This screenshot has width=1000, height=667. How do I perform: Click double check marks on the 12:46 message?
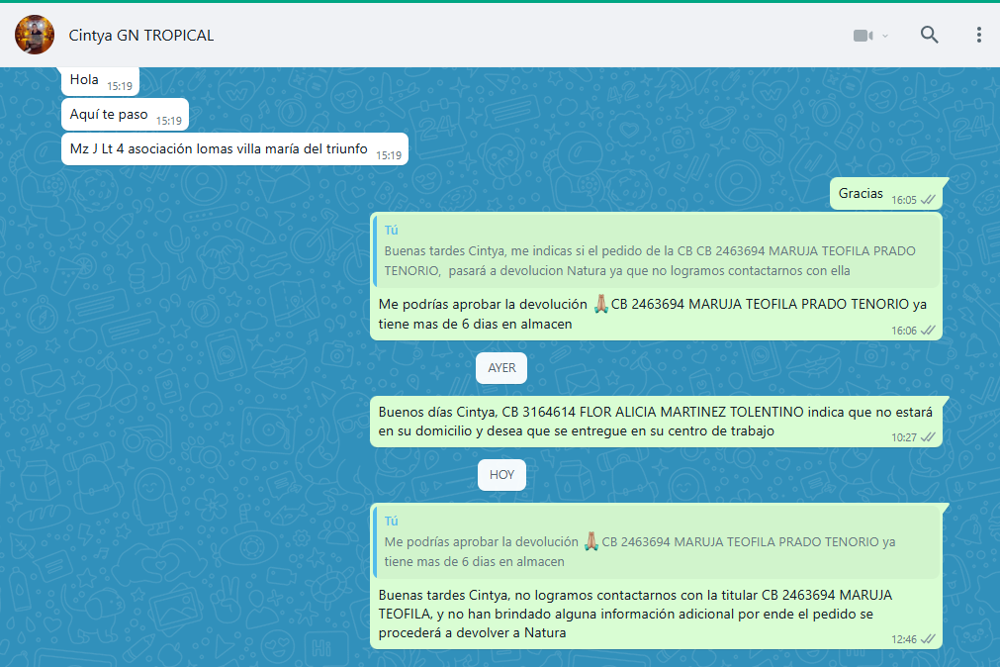click(928, 639)
